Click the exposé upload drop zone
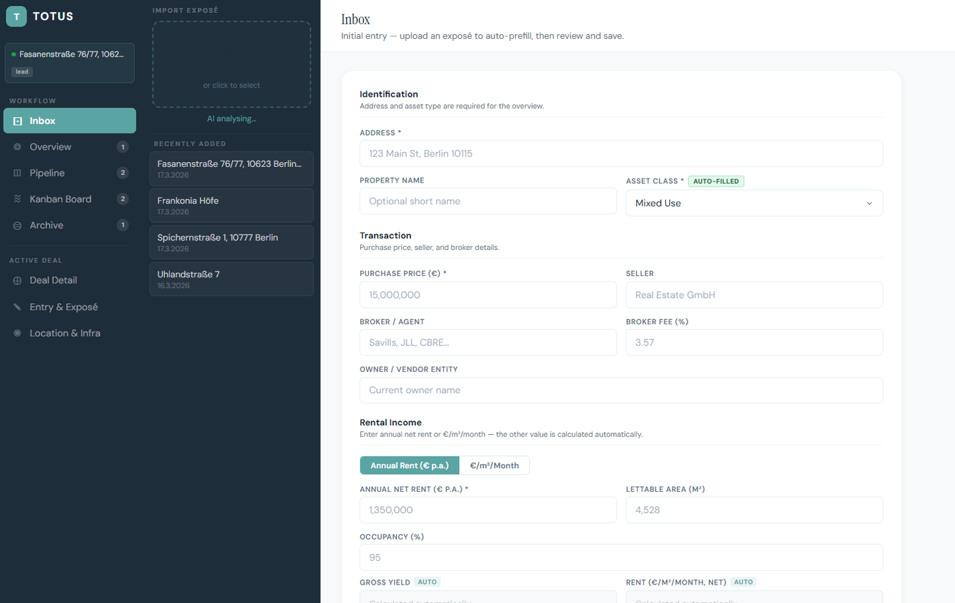955x603 pixels. (x=232, y=64)
